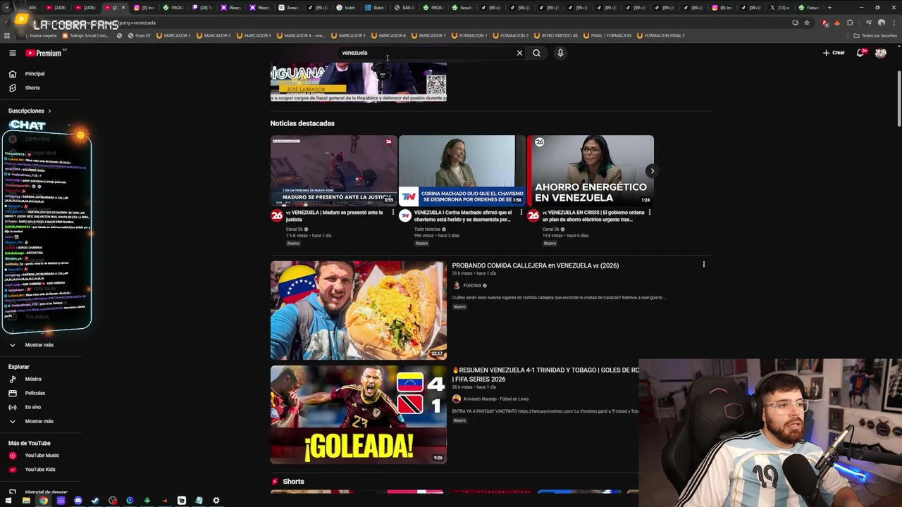Open the Gran DT bookmark

[138, 35]
